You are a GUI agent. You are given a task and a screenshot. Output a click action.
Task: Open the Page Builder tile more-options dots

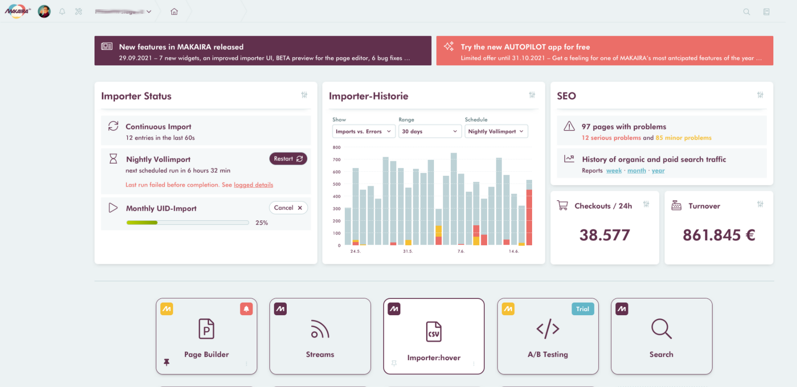click(x=246, y=363)
